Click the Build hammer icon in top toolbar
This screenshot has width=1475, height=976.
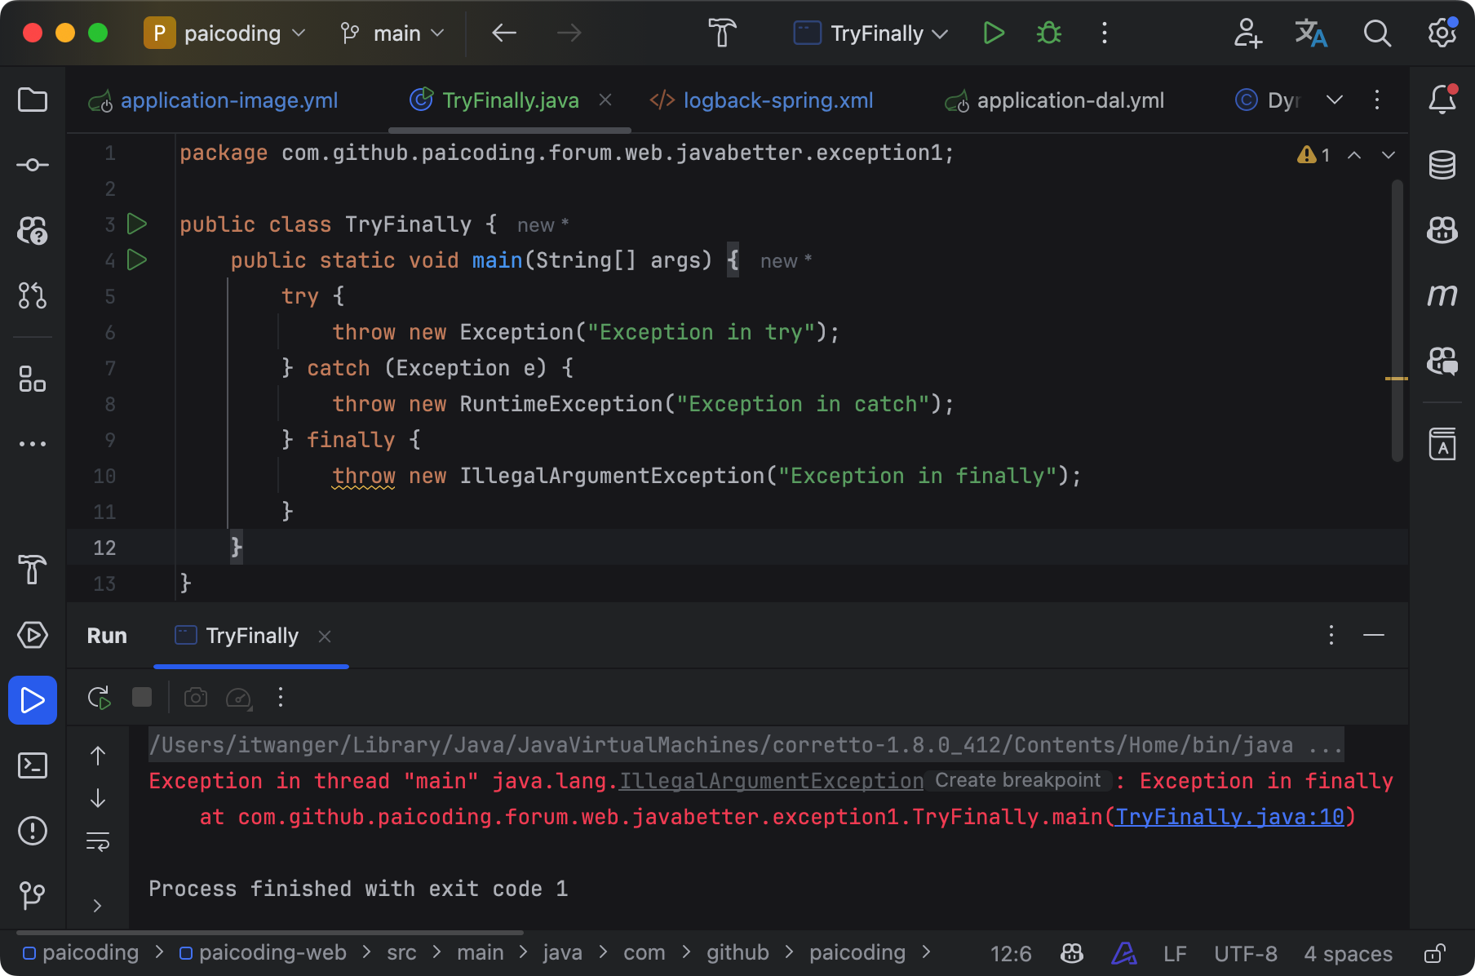click(721, 33)
